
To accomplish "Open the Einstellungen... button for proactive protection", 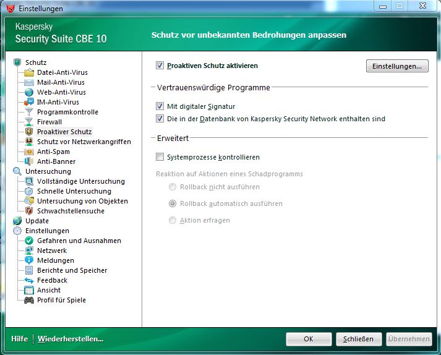I will tap(397, 66).
